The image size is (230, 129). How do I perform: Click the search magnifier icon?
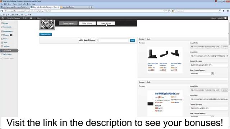[220, 11]
